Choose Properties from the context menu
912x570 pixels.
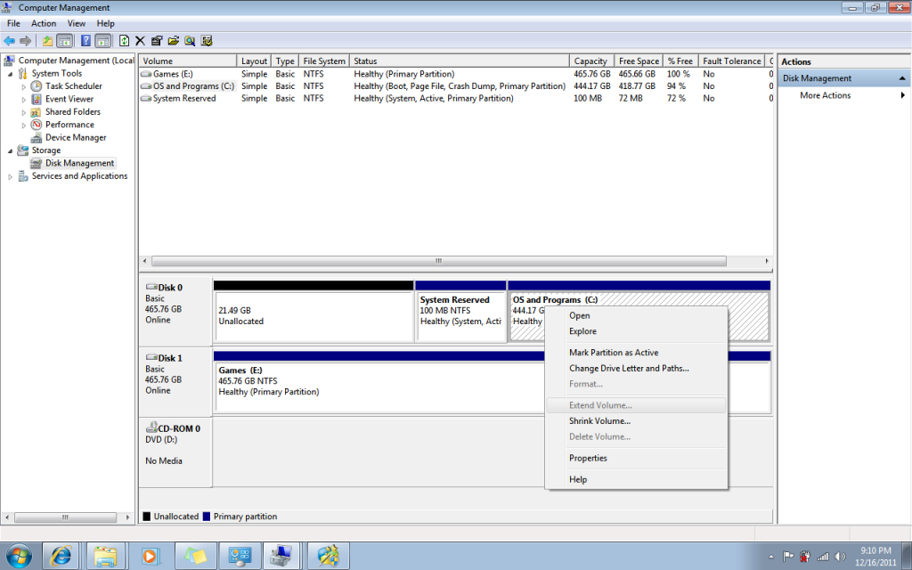pyautogui.click(x=636, y=459)
